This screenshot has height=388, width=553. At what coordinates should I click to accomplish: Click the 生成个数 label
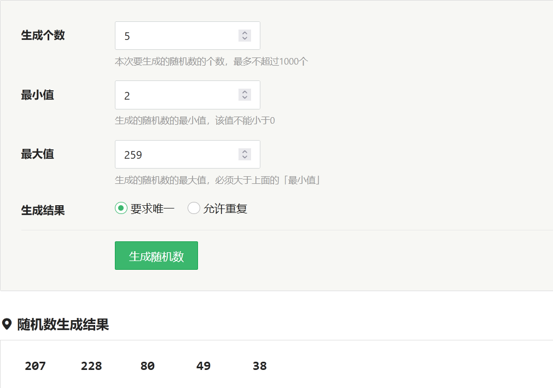(x=43, y=35)
